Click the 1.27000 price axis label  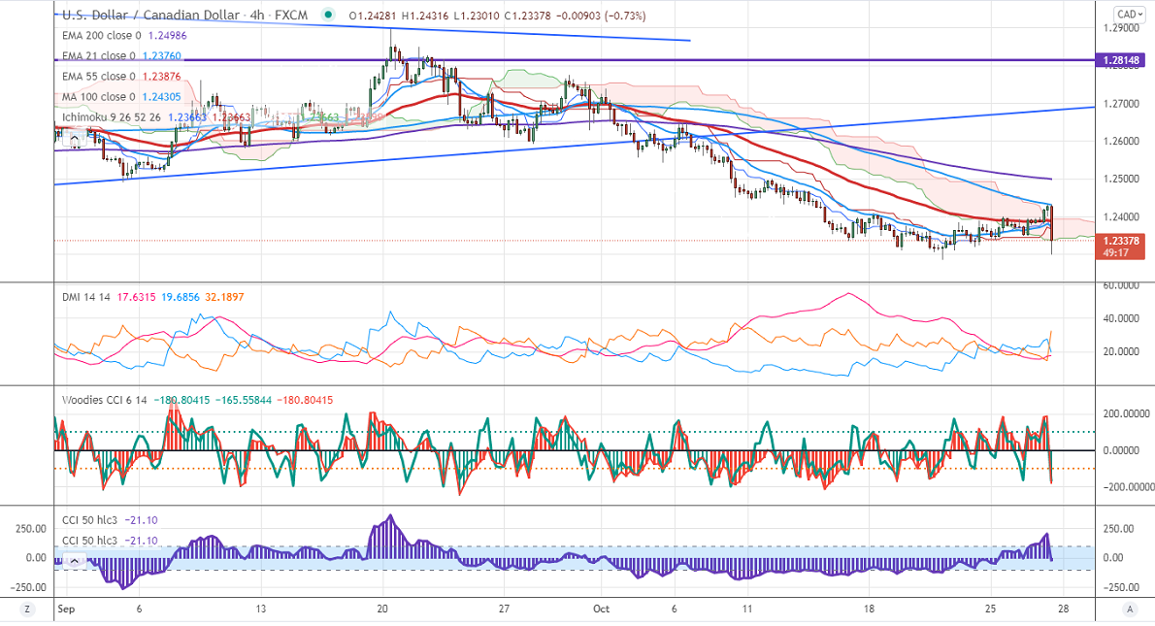tap(1120, 104)
